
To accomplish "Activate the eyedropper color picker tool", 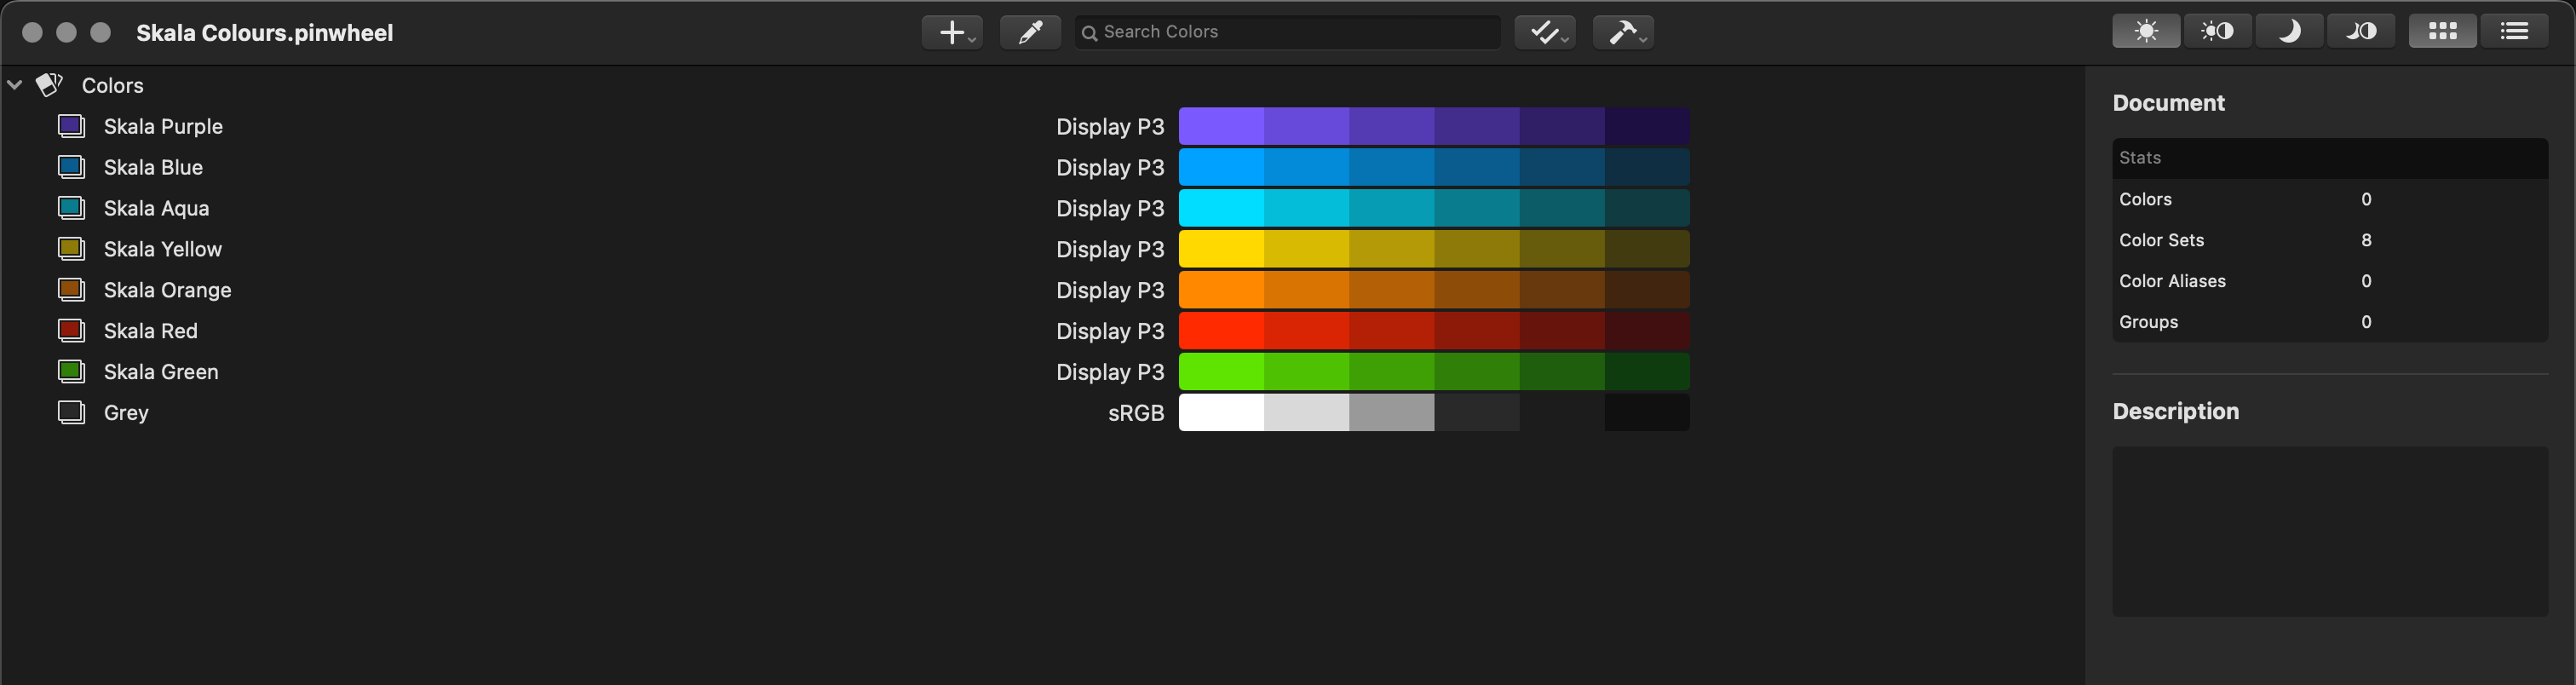I will pyautogui.click(x=1030, y=32).
